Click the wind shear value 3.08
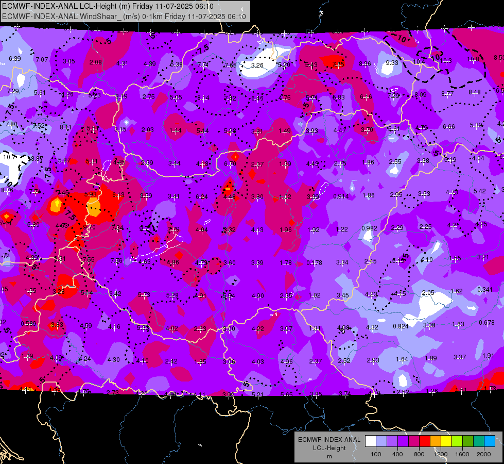This screenshot has height=464, width=504. pos(429,325)
